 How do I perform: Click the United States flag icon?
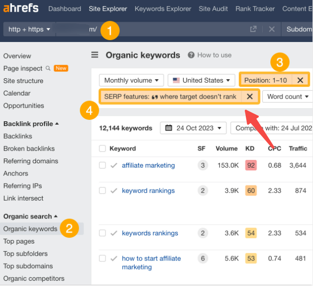pyautogui.click(x=176, y=80)
